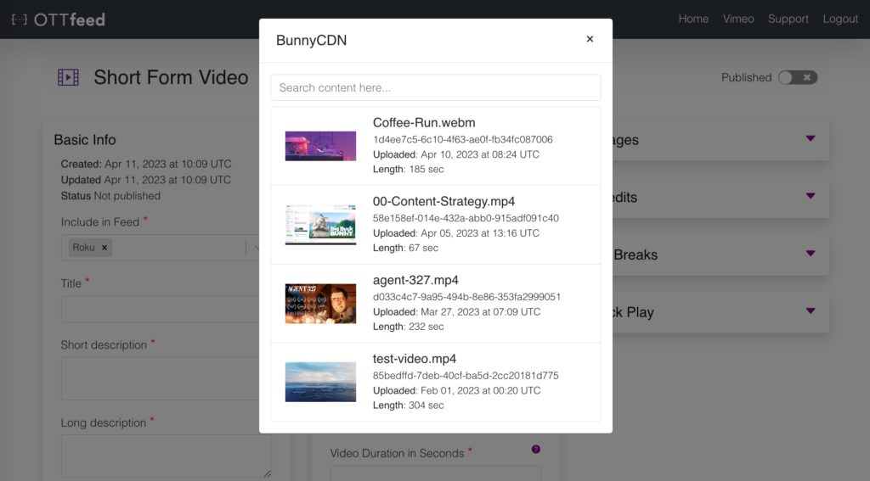Toggle the Published switch
The height and width of the screenshot is (481, 870).
pyautogui.click(x=797, y=77)
